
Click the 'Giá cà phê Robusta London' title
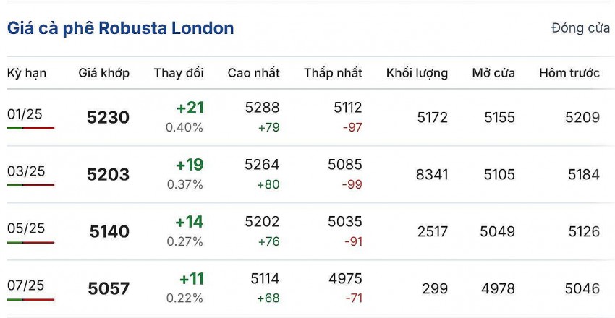tap(121, 28)
